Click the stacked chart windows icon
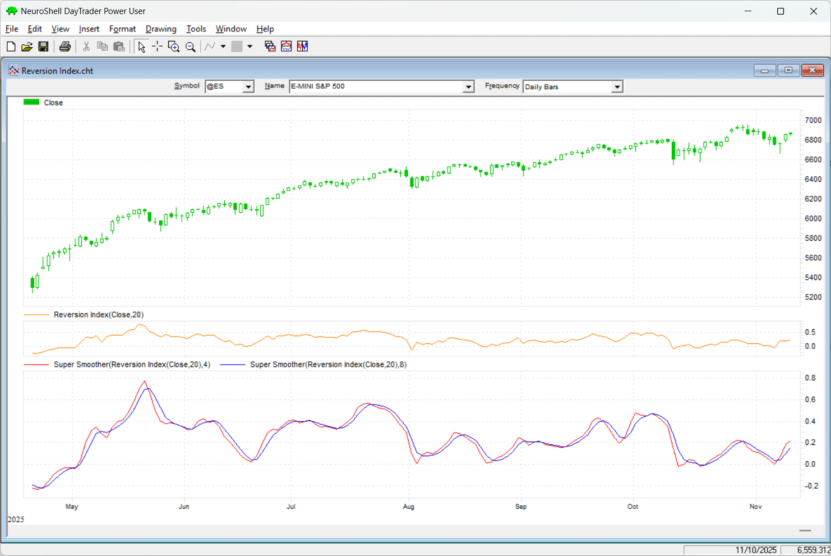Viewport: 831px width, 556px height. point(270,47)
